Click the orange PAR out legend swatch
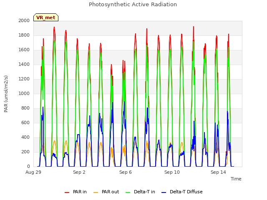Image resolution: width=267 pixels, height=200 pixels. 96,192
